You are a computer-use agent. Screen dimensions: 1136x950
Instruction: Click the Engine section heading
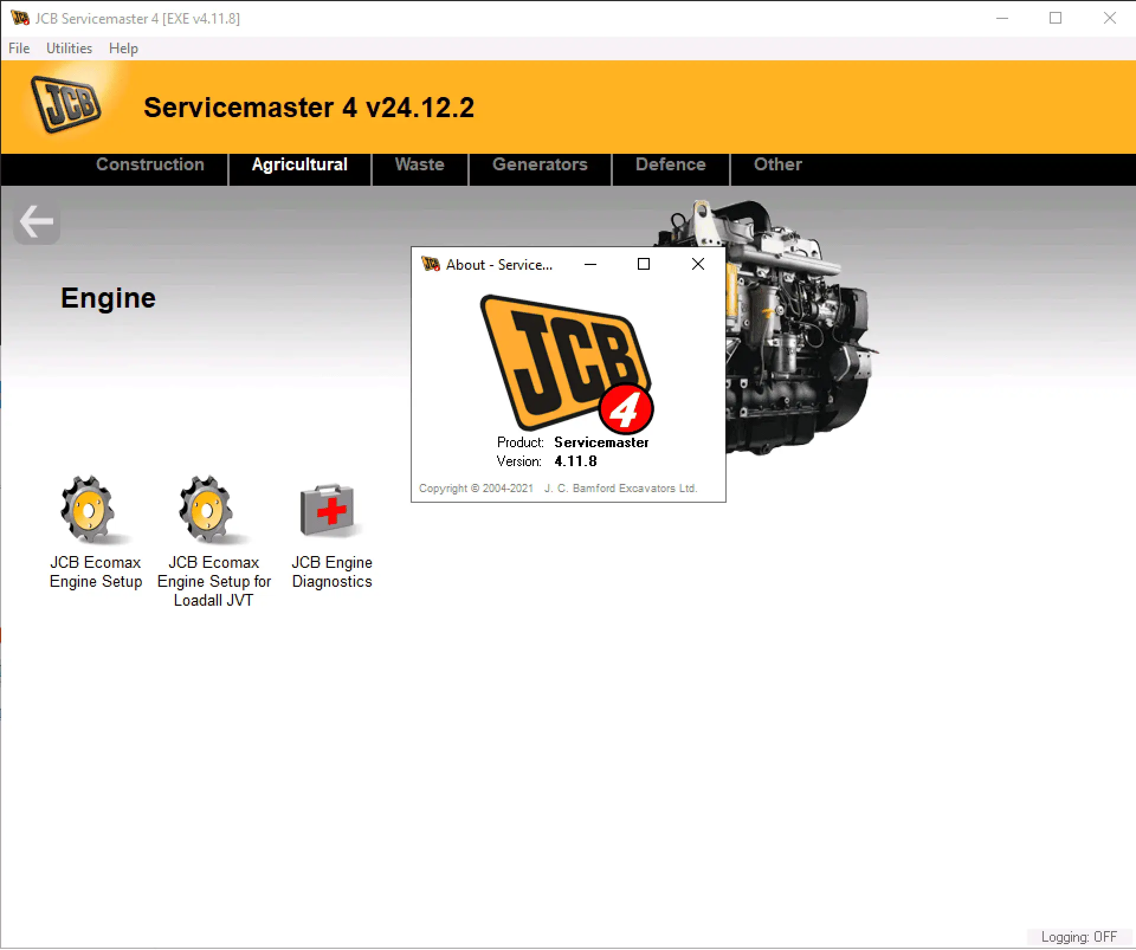(x=108, y=298)
